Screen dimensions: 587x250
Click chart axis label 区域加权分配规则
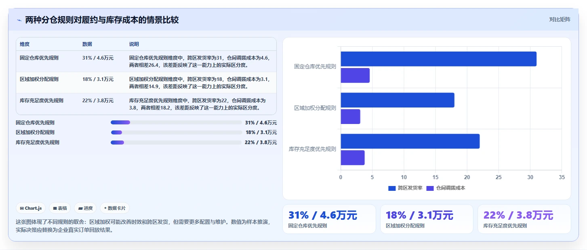[x=315, y=108]
